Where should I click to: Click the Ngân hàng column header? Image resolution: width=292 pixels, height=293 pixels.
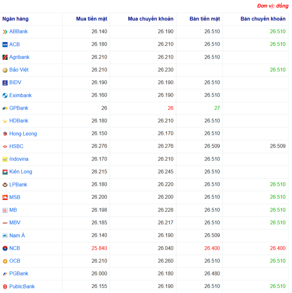point(15,19)
